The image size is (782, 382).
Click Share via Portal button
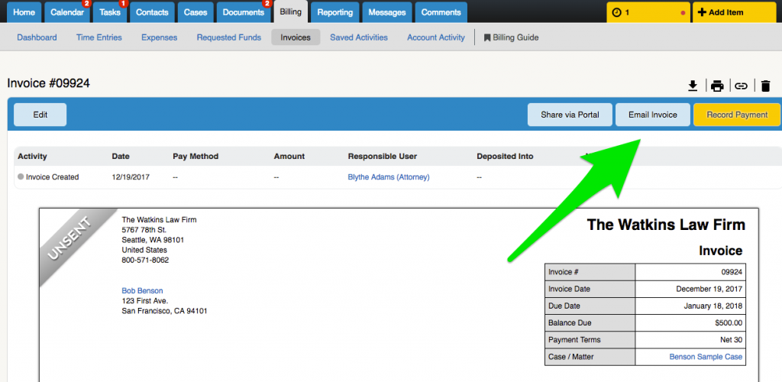tap(570, 115)
